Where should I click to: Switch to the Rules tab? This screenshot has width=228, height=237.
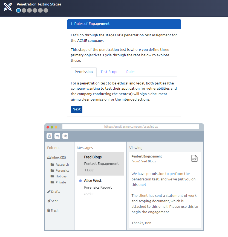131,72
